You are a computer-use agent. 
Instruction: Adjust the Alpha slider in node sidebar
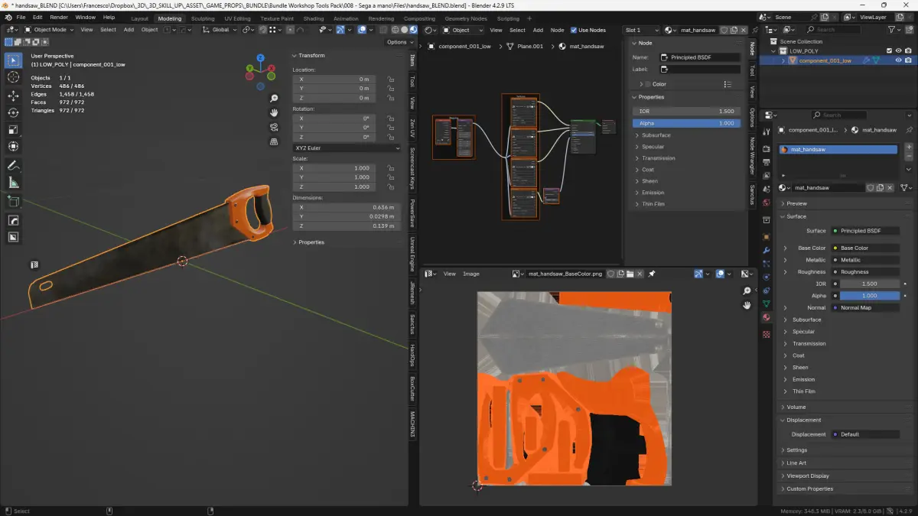pos(686,123)
